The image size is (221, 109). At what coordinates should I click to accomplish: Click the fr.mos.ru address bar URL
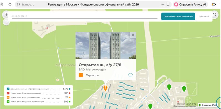tap(28, 4)
